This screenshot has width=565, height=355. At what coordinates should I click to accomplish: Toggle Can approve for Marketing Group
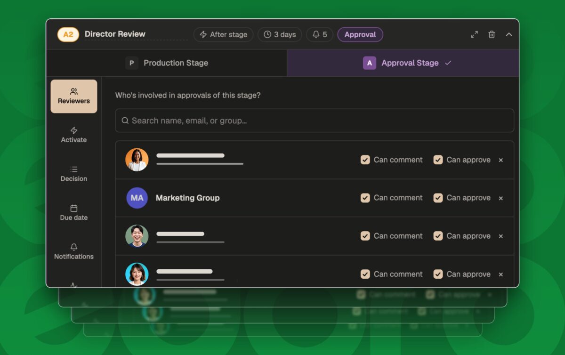pos(438,198)
